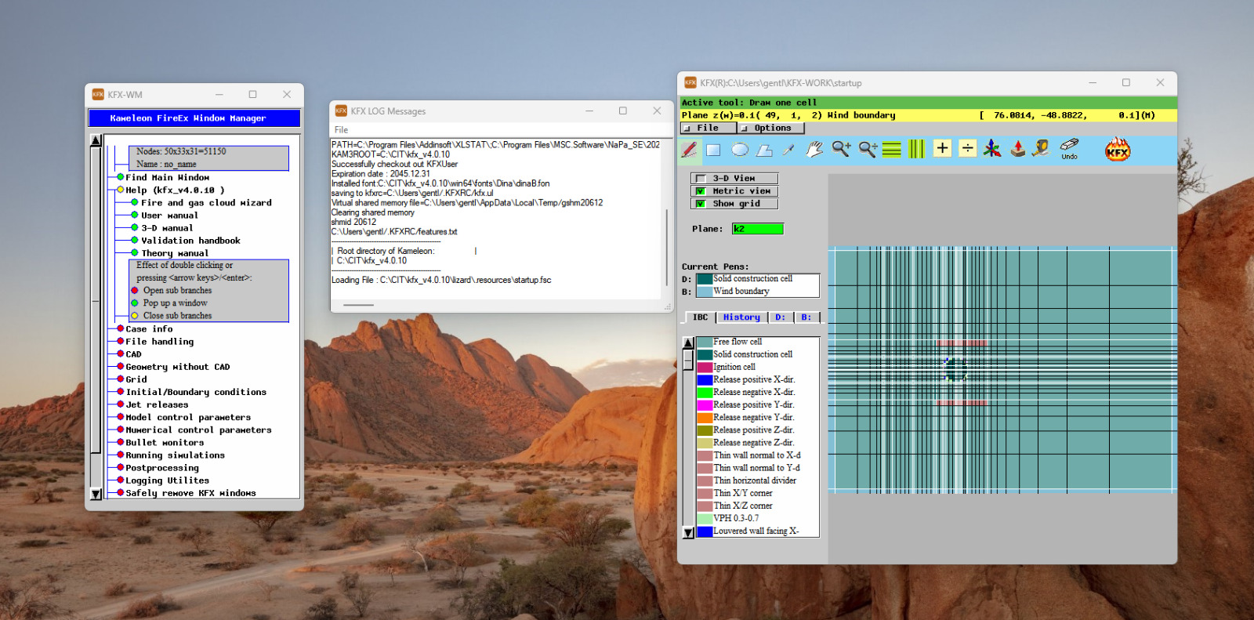
Task: Select the polygon shape tool
Action: click(764, 149)
